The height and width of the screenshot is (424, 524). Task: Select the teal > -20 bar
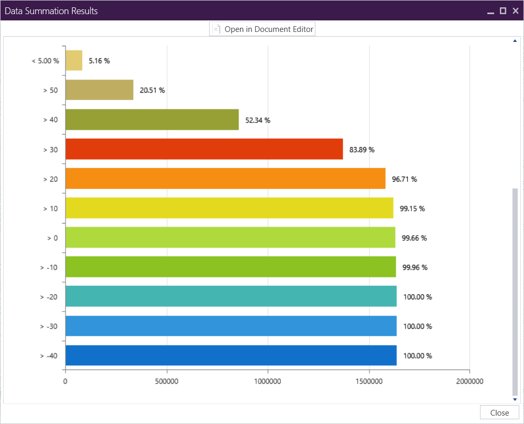(231, 296)
